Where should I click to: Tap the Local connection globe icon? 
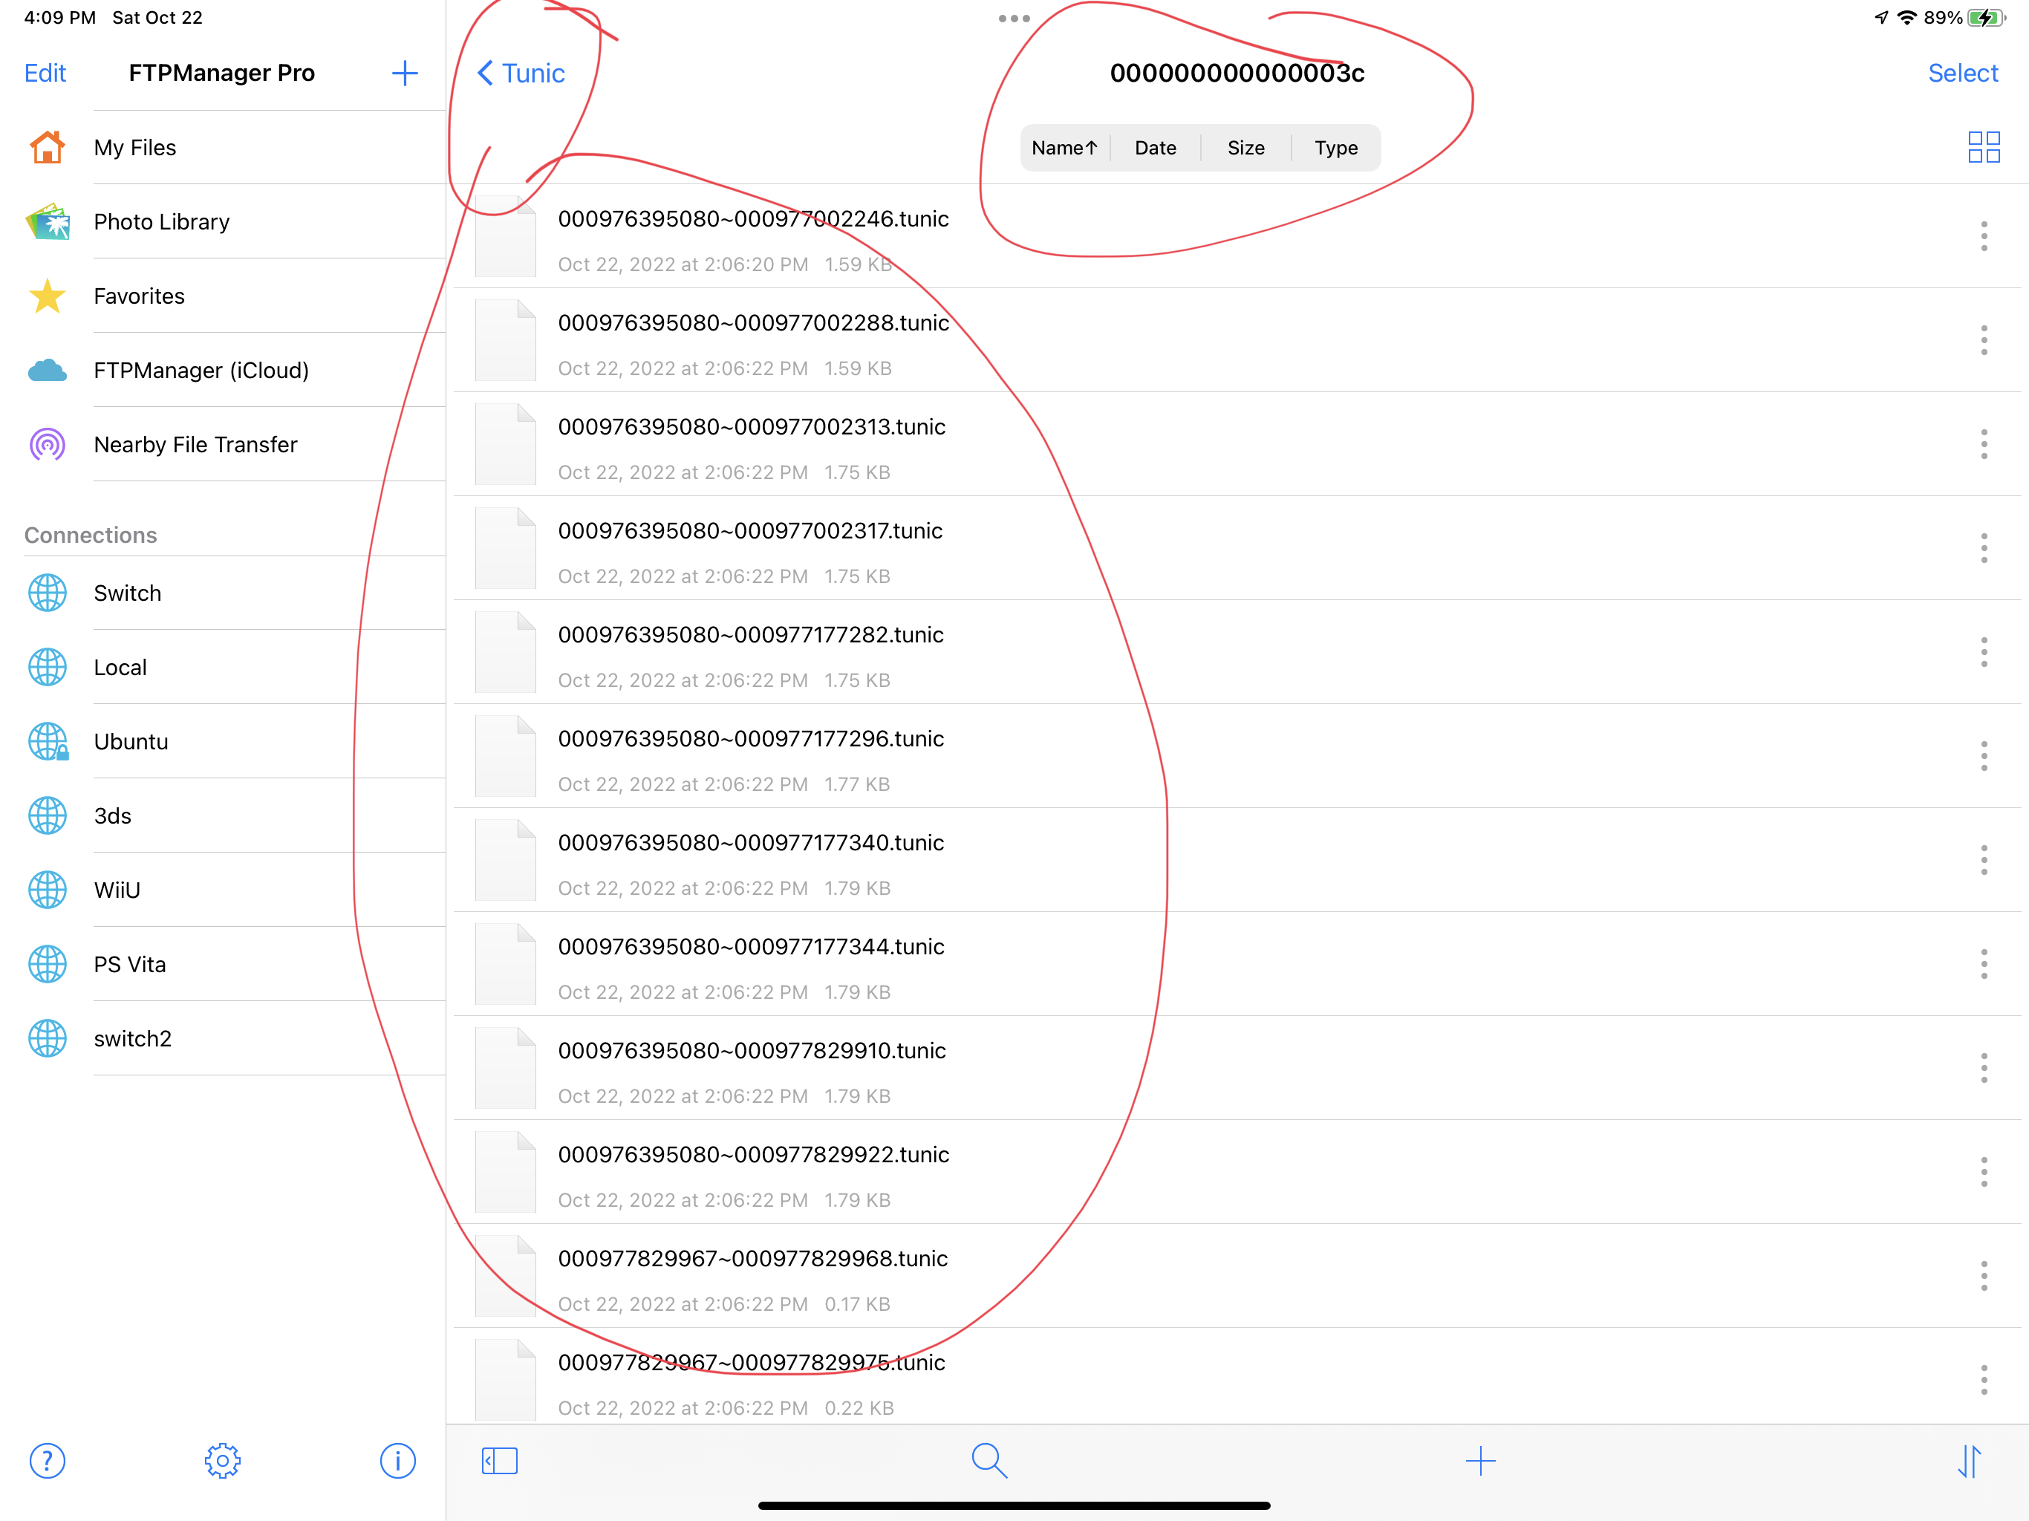[x=47, y=667]
